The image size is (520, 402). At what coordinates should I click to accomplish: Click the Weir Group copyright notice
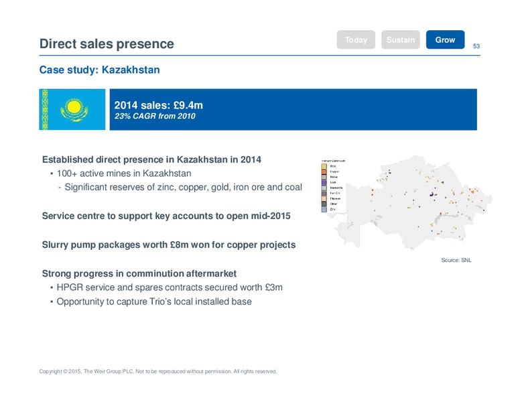[x=158, y=371]
